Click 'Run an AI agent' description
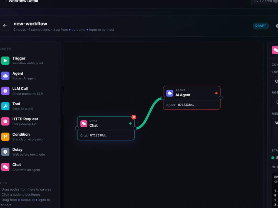278x208 pixels. pyautogui.click(x=24, y=78)
